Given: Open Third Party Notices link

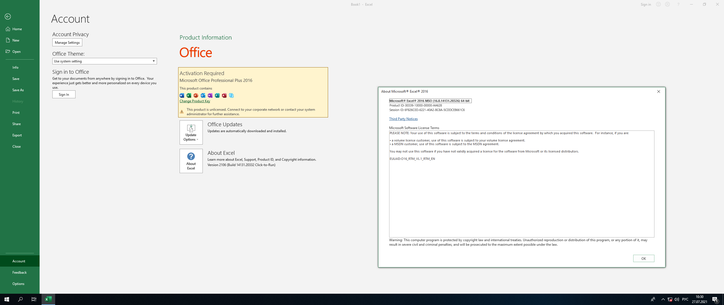Looking at the screenshot, I should [403, 119].
